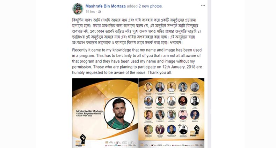Open Mashrafe Bin Mortaza's profile picture avatar

(78, 9)
